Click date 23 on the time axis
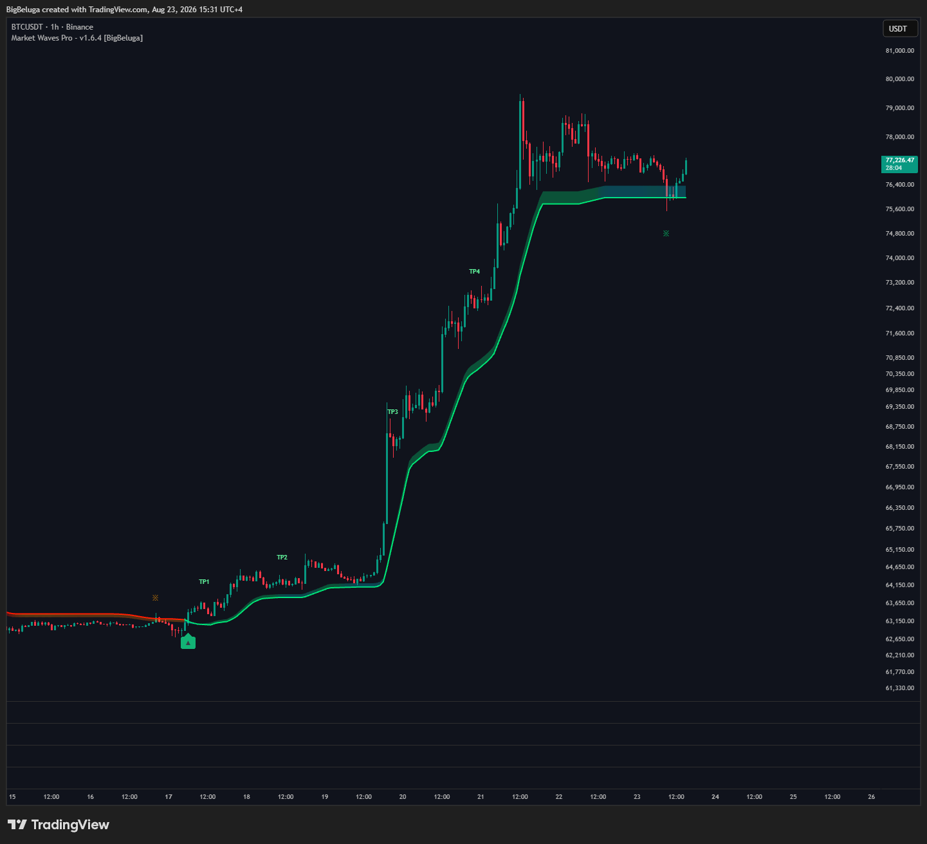Screen dimensions: 927x844 tap(637, 797)
